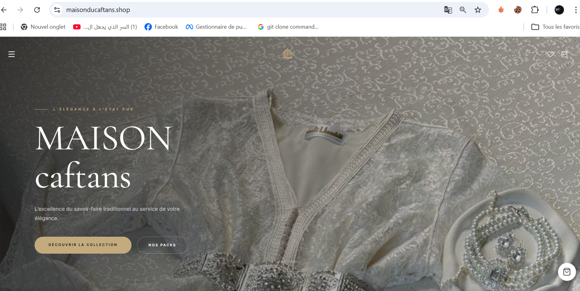580x291 pixels.
Task: Click the Google Translate icon
Action: tap(448, 10)
